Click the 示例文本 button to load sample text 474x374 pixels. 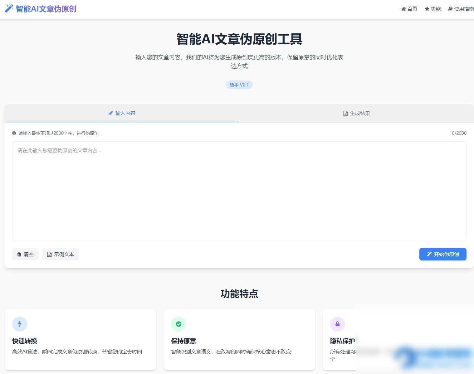point(61,254)
